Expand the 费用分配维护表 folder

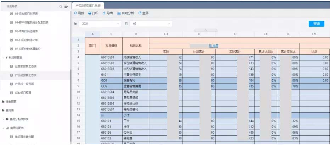click(x=3, y=119)
